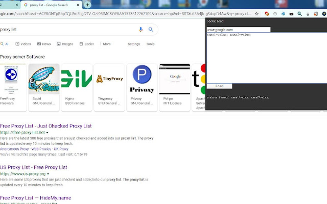Image resolution: width=327 pixels, height=204 pixels.
Task: Open the Web Proxies sitelink
Action: pos(41,149)
